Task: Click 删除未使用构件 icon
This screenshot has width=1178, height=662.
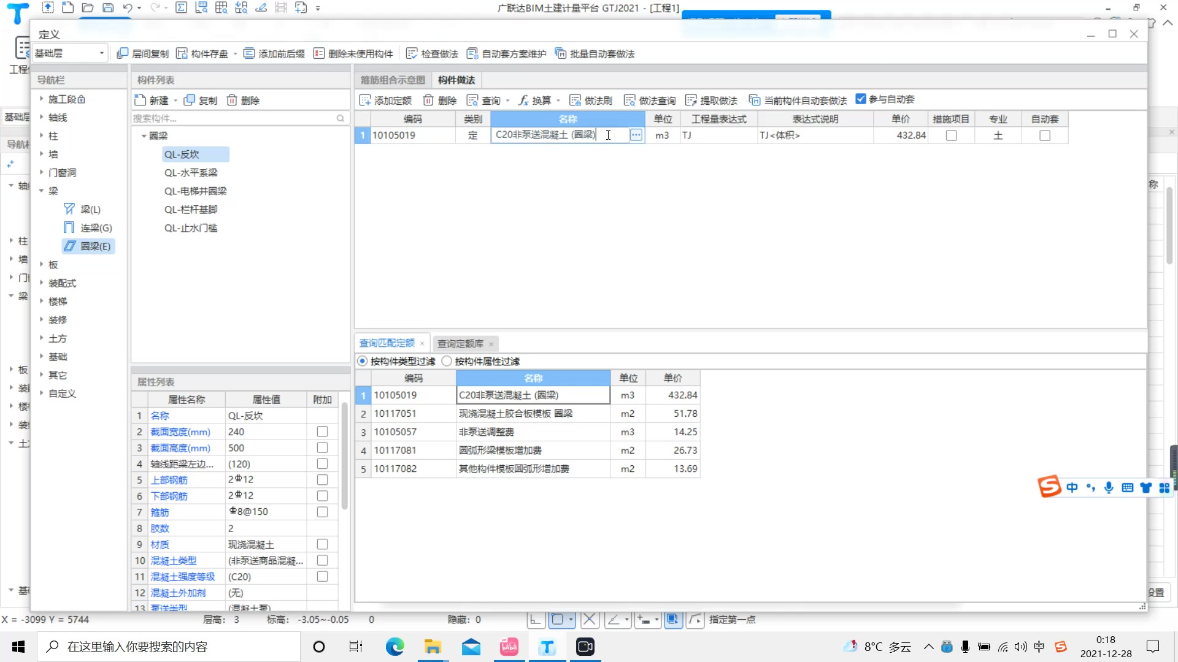Action: pyautogui.click(x=318, y=53)
